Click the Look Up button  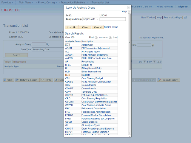(x=72, y=27)
